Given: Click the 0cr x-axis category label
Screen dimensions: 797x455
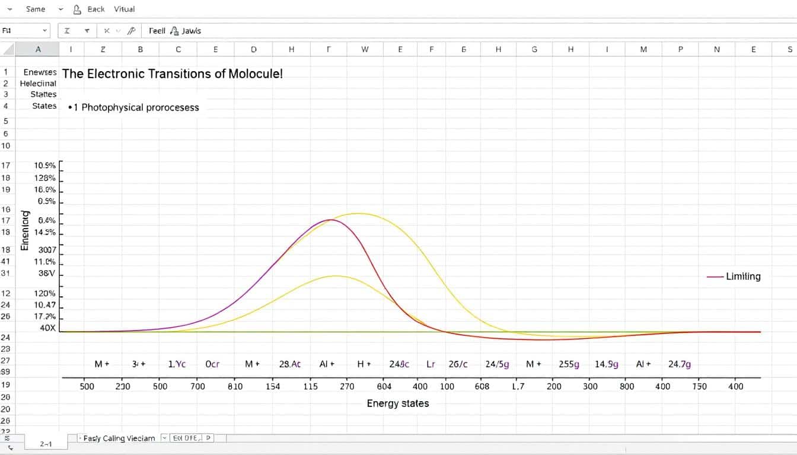Looking at the screenshot, I should pyautogui.click(x=212, y=364).
